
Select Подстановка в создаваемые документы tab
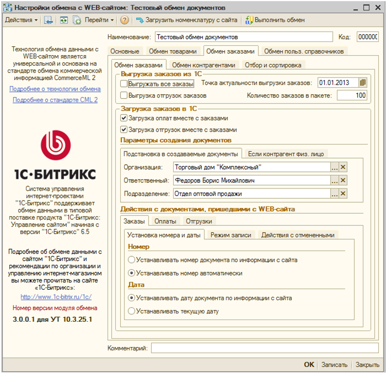181,154
